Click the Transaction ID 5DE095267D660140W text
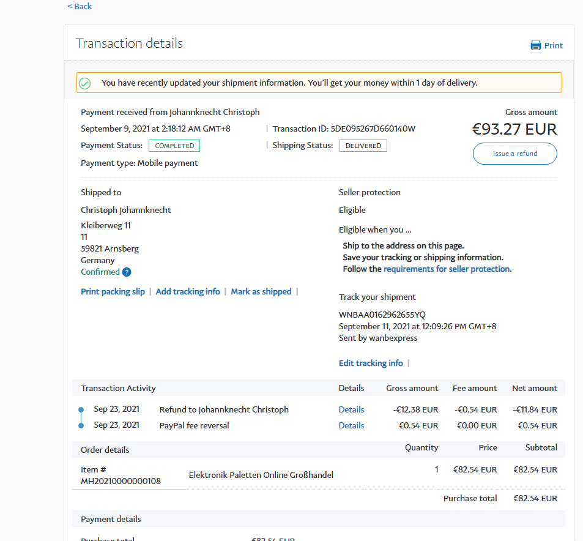The image size is (583, 541). pyautogui.click(x=373, y=129)
